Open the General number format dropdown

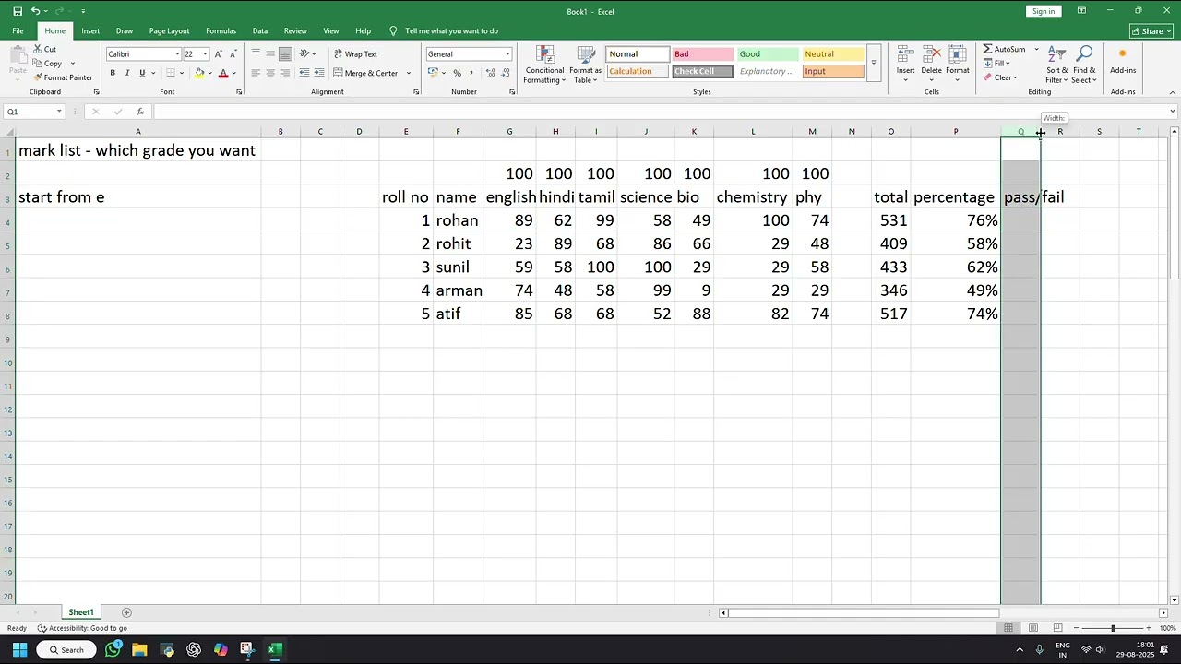[x=507, y=54]
